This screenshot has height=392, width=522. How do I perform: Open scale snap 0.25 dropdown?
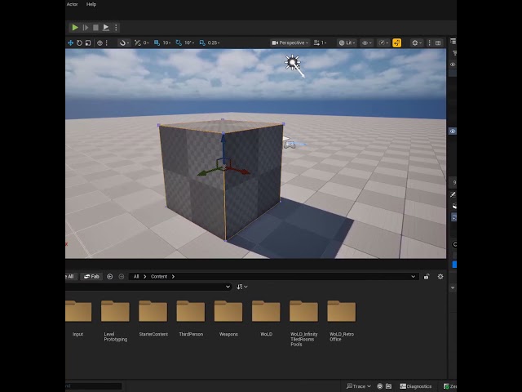click(x=214, y=42)
